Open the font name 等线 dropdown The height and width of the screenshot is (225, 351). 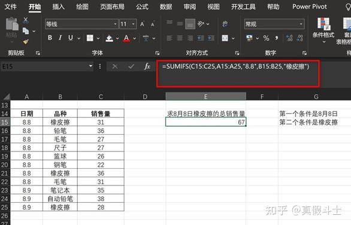click(115, 24)
